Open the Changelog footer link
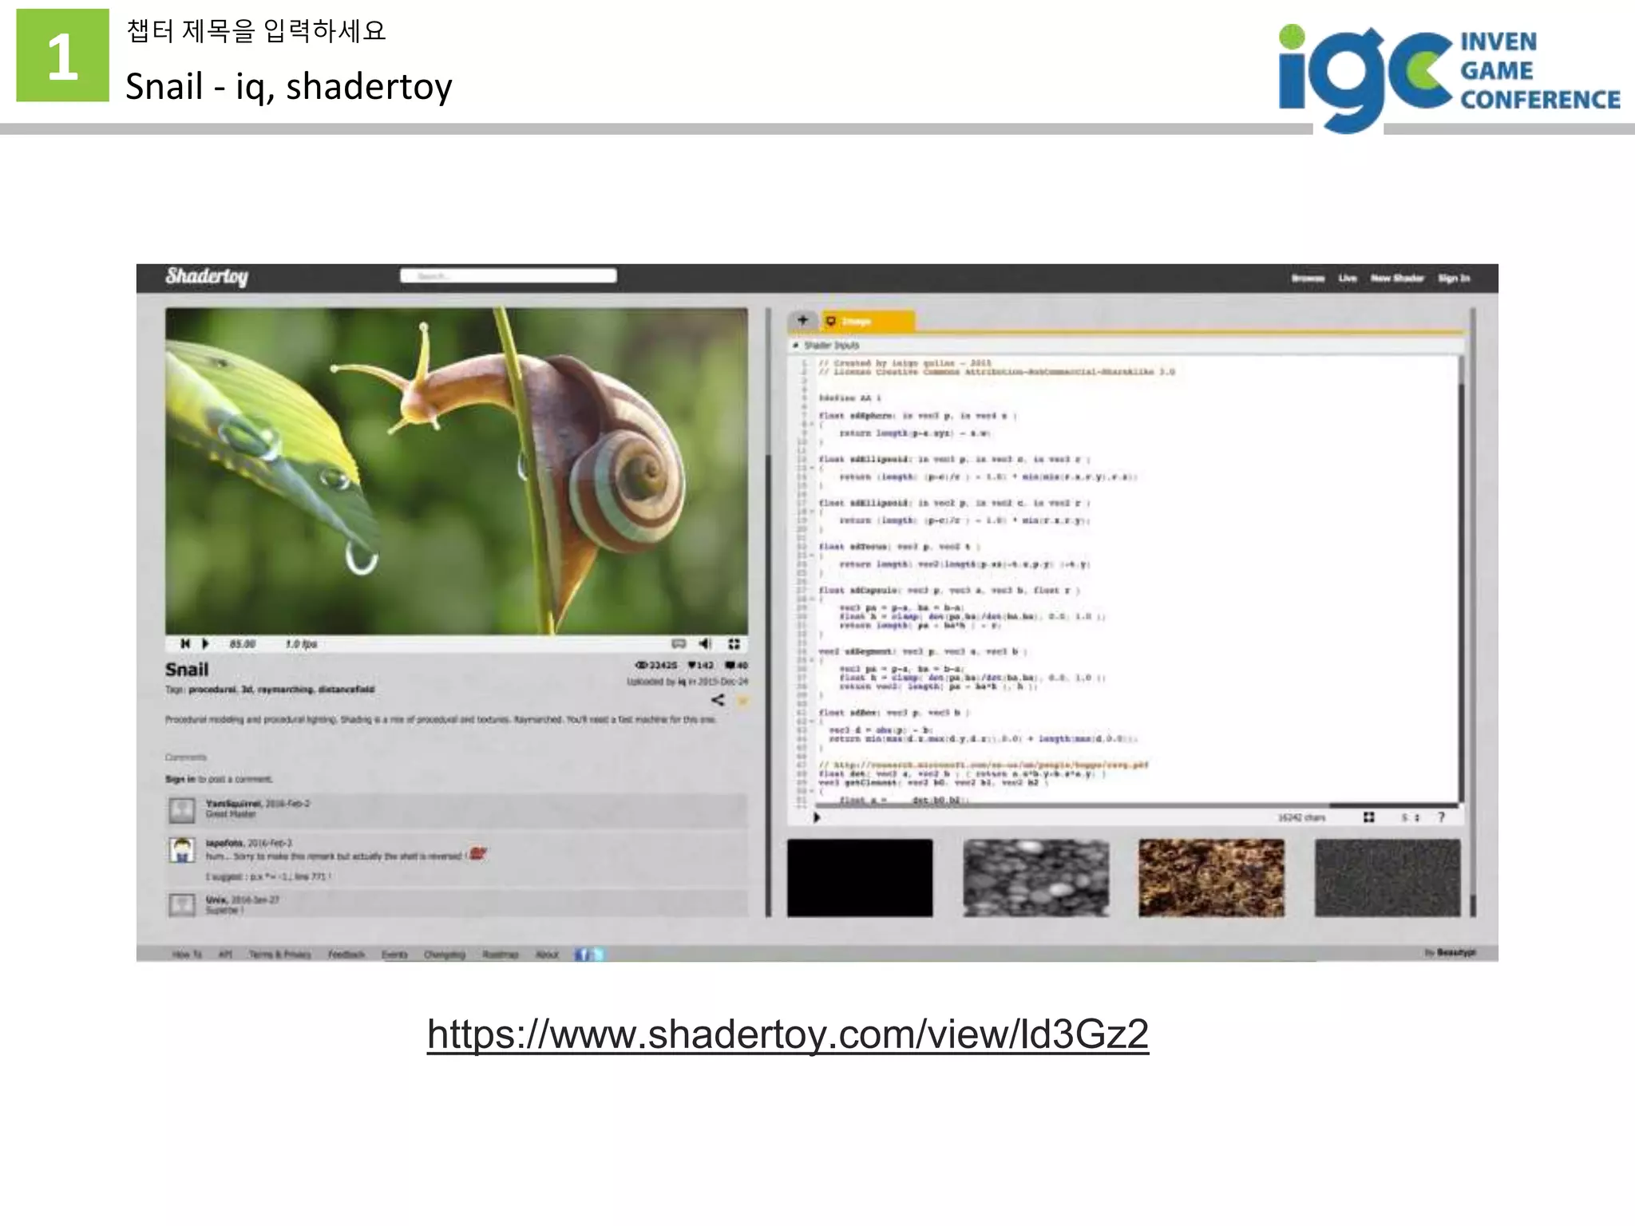The height and width of the screenshot is (1226, 1635). tap(445, 955)
